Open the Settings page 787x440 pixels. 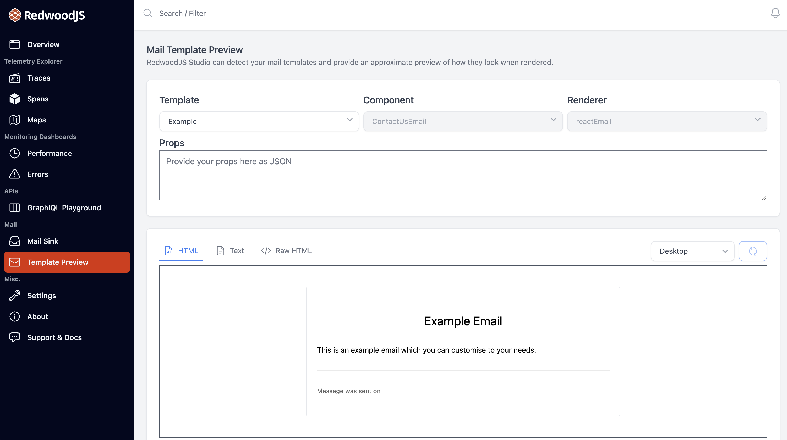click(41, 295)
